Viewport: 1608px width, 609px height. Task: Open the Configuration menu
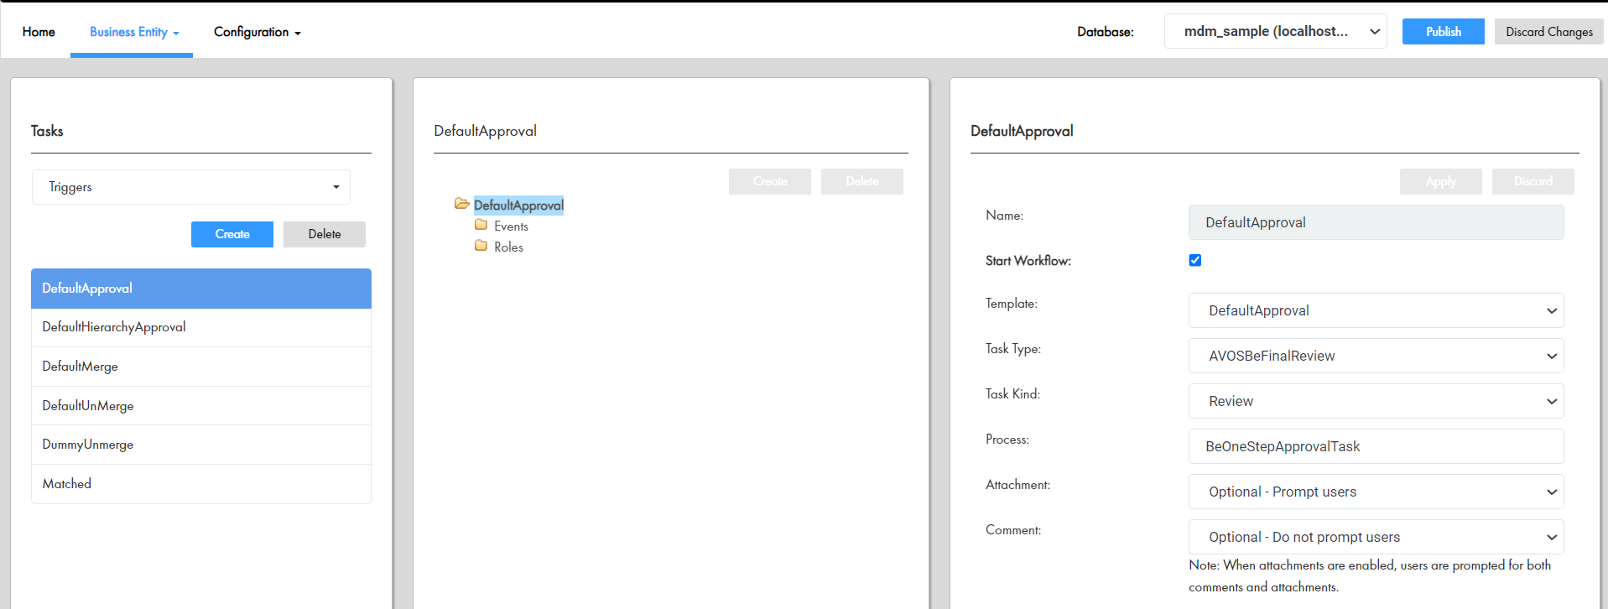tap(257, 32)
